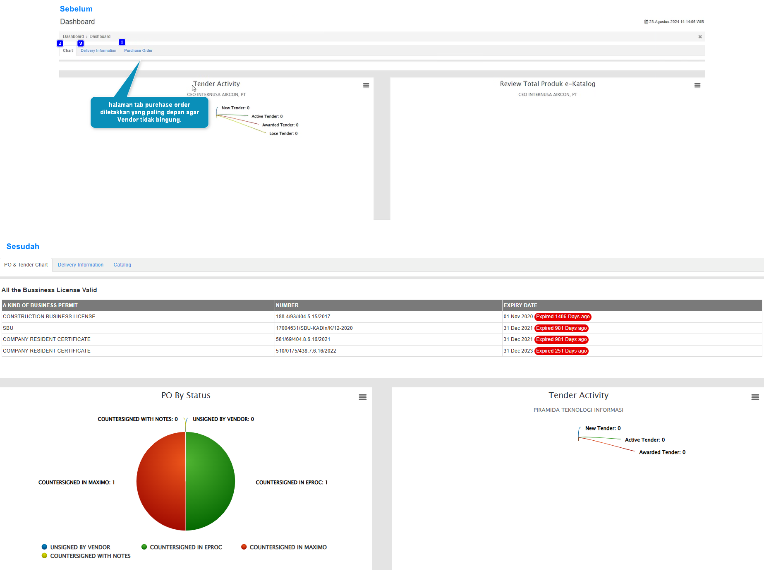The image size is (764, 581).
Task: Click the Expiry Date column header
Action: pos(520,305)
